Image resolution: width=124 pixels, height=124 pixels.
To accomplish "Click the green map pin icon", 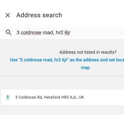I will pyautogui.click(x=7, y=97).
